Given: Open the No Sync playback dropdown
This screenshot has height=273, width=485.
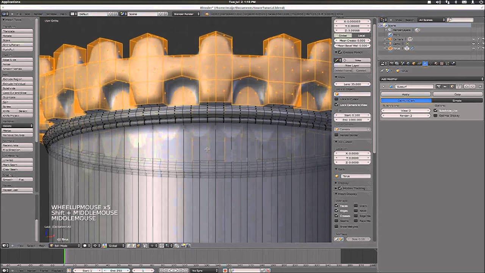Looking at the screenshot, I should coord(205,270).
